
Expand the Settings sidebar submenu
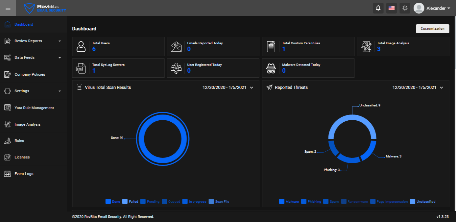[60, 91]
